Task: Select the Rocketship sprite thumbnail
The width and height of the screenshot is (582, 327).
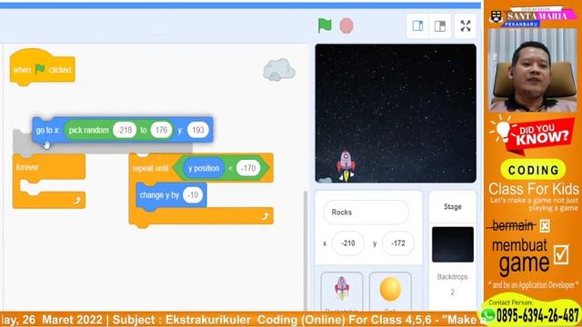Action: click(342, 292)
